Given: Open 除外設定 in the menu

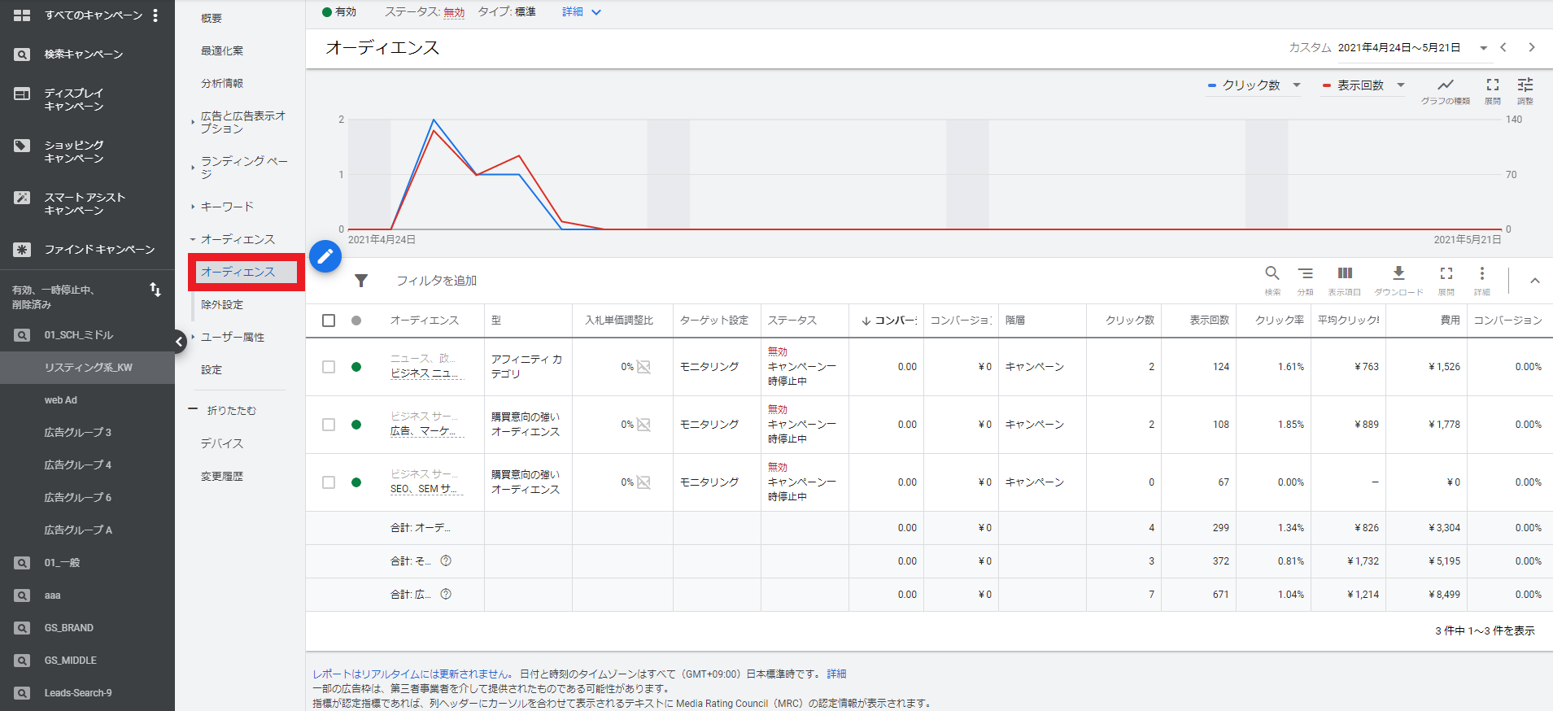Looking at the screenshot, I should click(222, 304).
